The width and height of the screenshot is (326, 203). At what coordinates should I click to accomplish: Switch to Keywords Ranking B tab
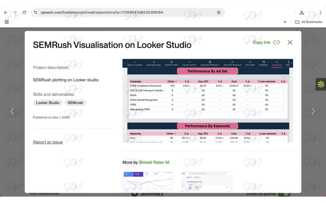[x=232, y=63]
